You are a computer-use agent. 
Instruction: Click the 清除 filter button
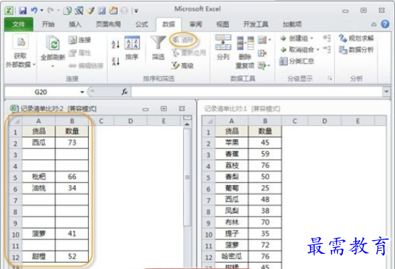click(184, 40)
